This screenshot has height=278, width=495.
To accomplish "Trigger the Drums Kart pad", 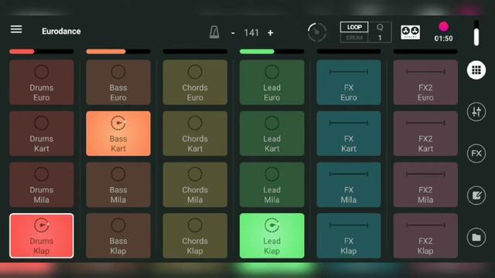I will tap(41, 134).
